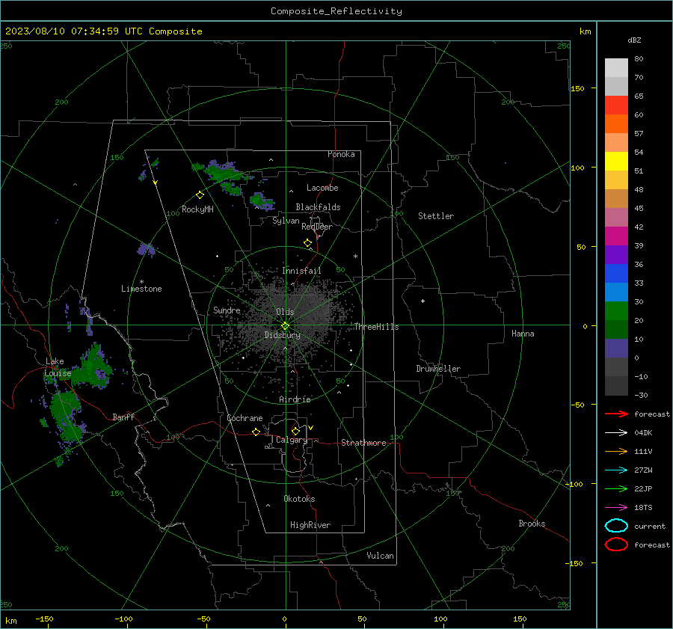Click the orange 111V arrow in legend
This screenshot has width=673, height=629.
point(616,451)
